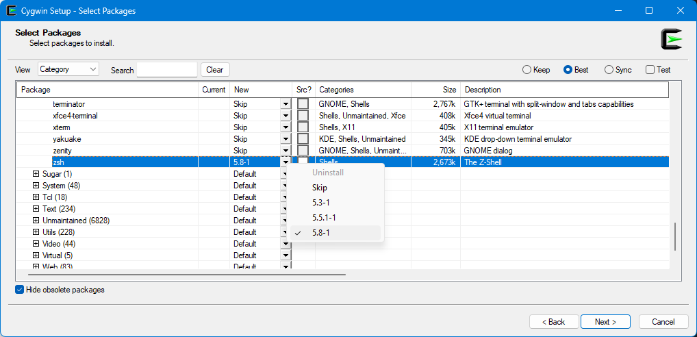The width and height of the screenshot is (697, 337).
Task: Select the Sync radio option
Action: 609,70
